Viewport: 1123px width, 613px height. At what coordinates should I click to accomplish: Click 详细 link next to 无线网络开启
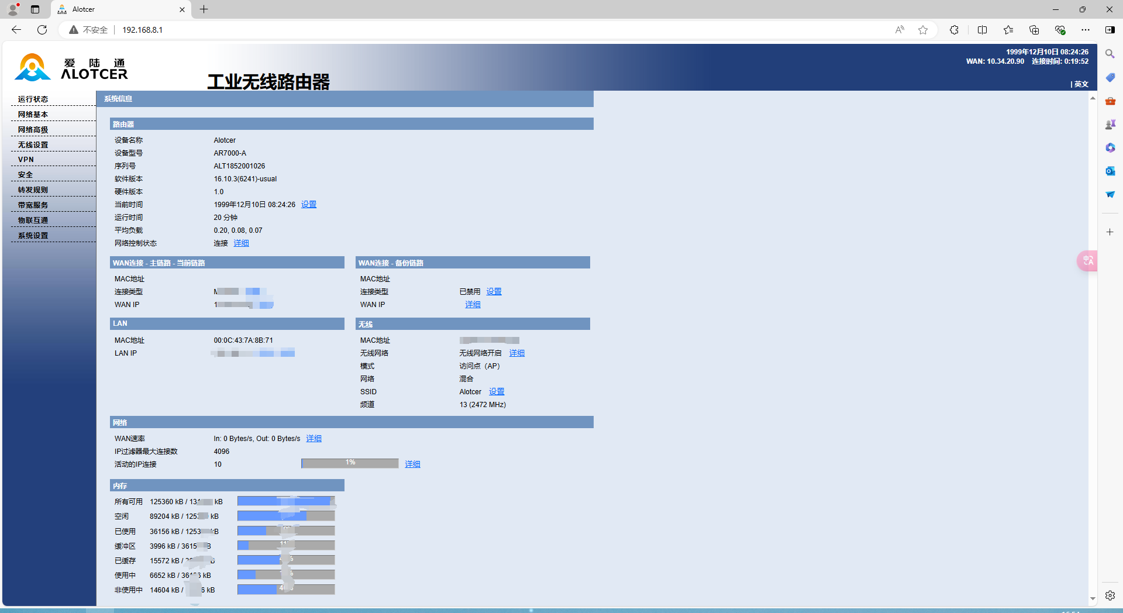tap(516, 353)
